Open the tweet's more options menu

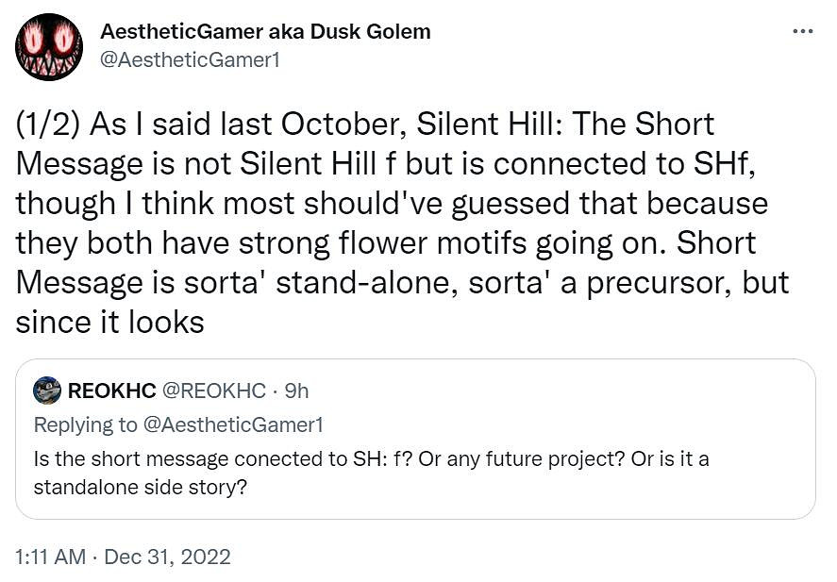(x=802, y=31)
